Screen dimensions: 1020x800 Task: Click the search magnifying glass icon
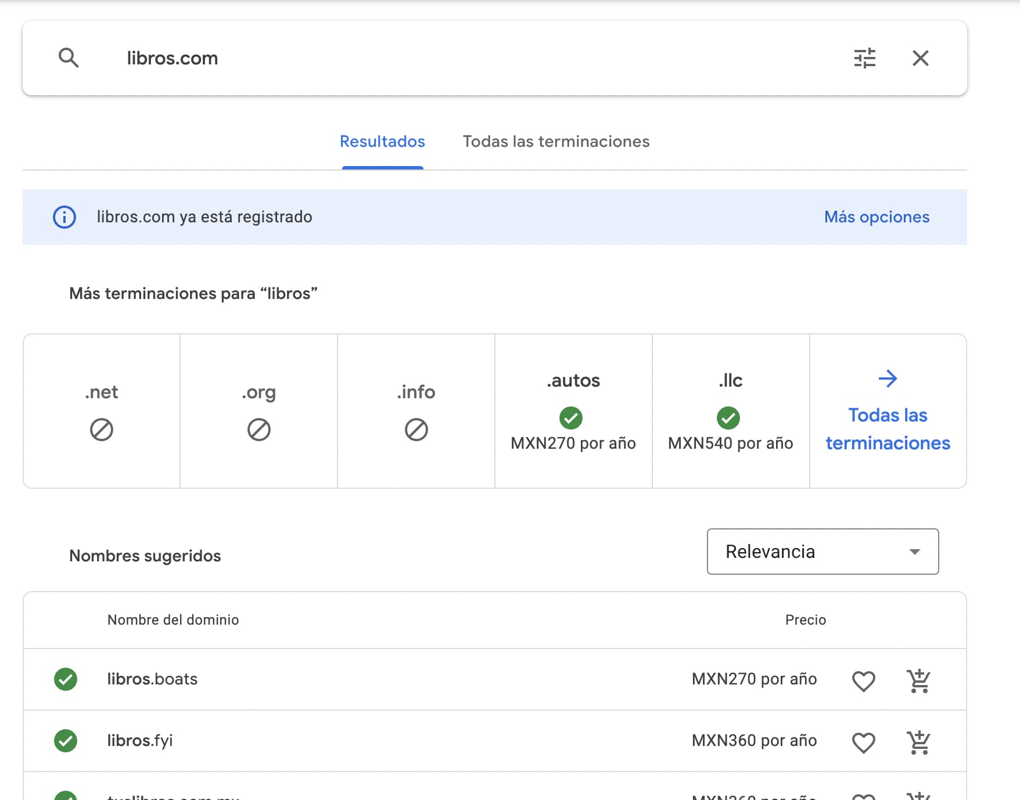(x=69, y=58)
